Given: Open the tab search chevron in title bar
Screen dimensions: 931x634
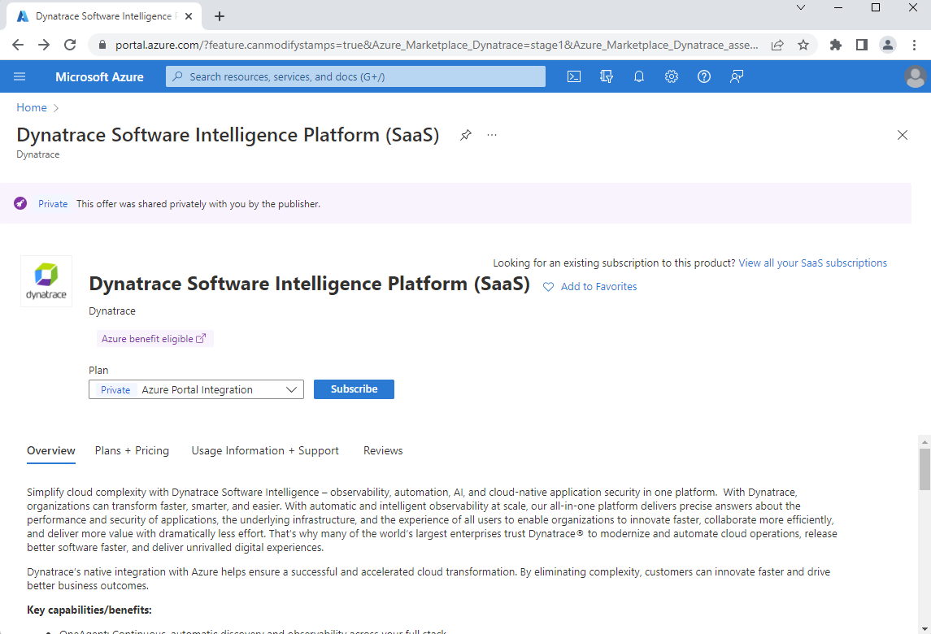Looking at the screenshot, I should (801, 7).
